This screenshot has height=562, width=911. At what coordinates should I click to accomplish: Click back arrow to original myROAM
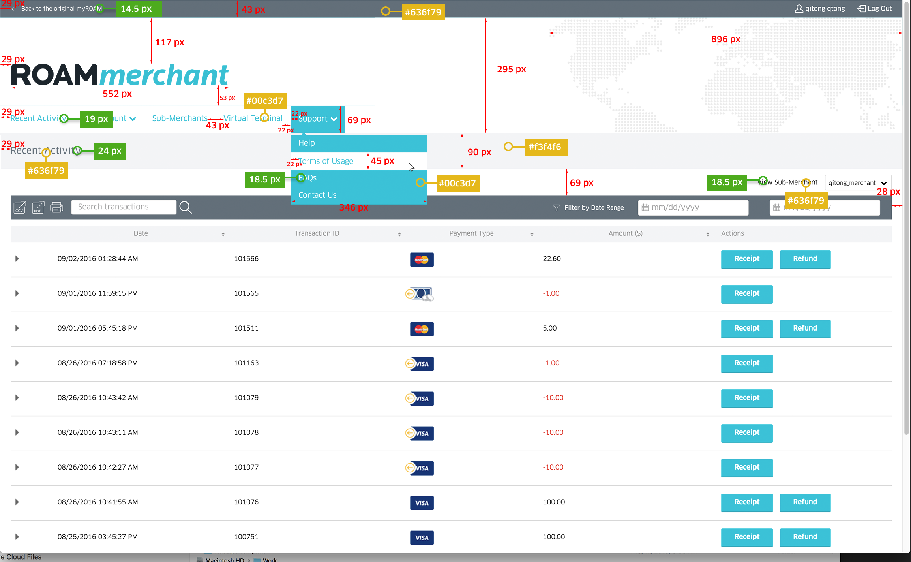pyautogui.click(x=14, y=9)
